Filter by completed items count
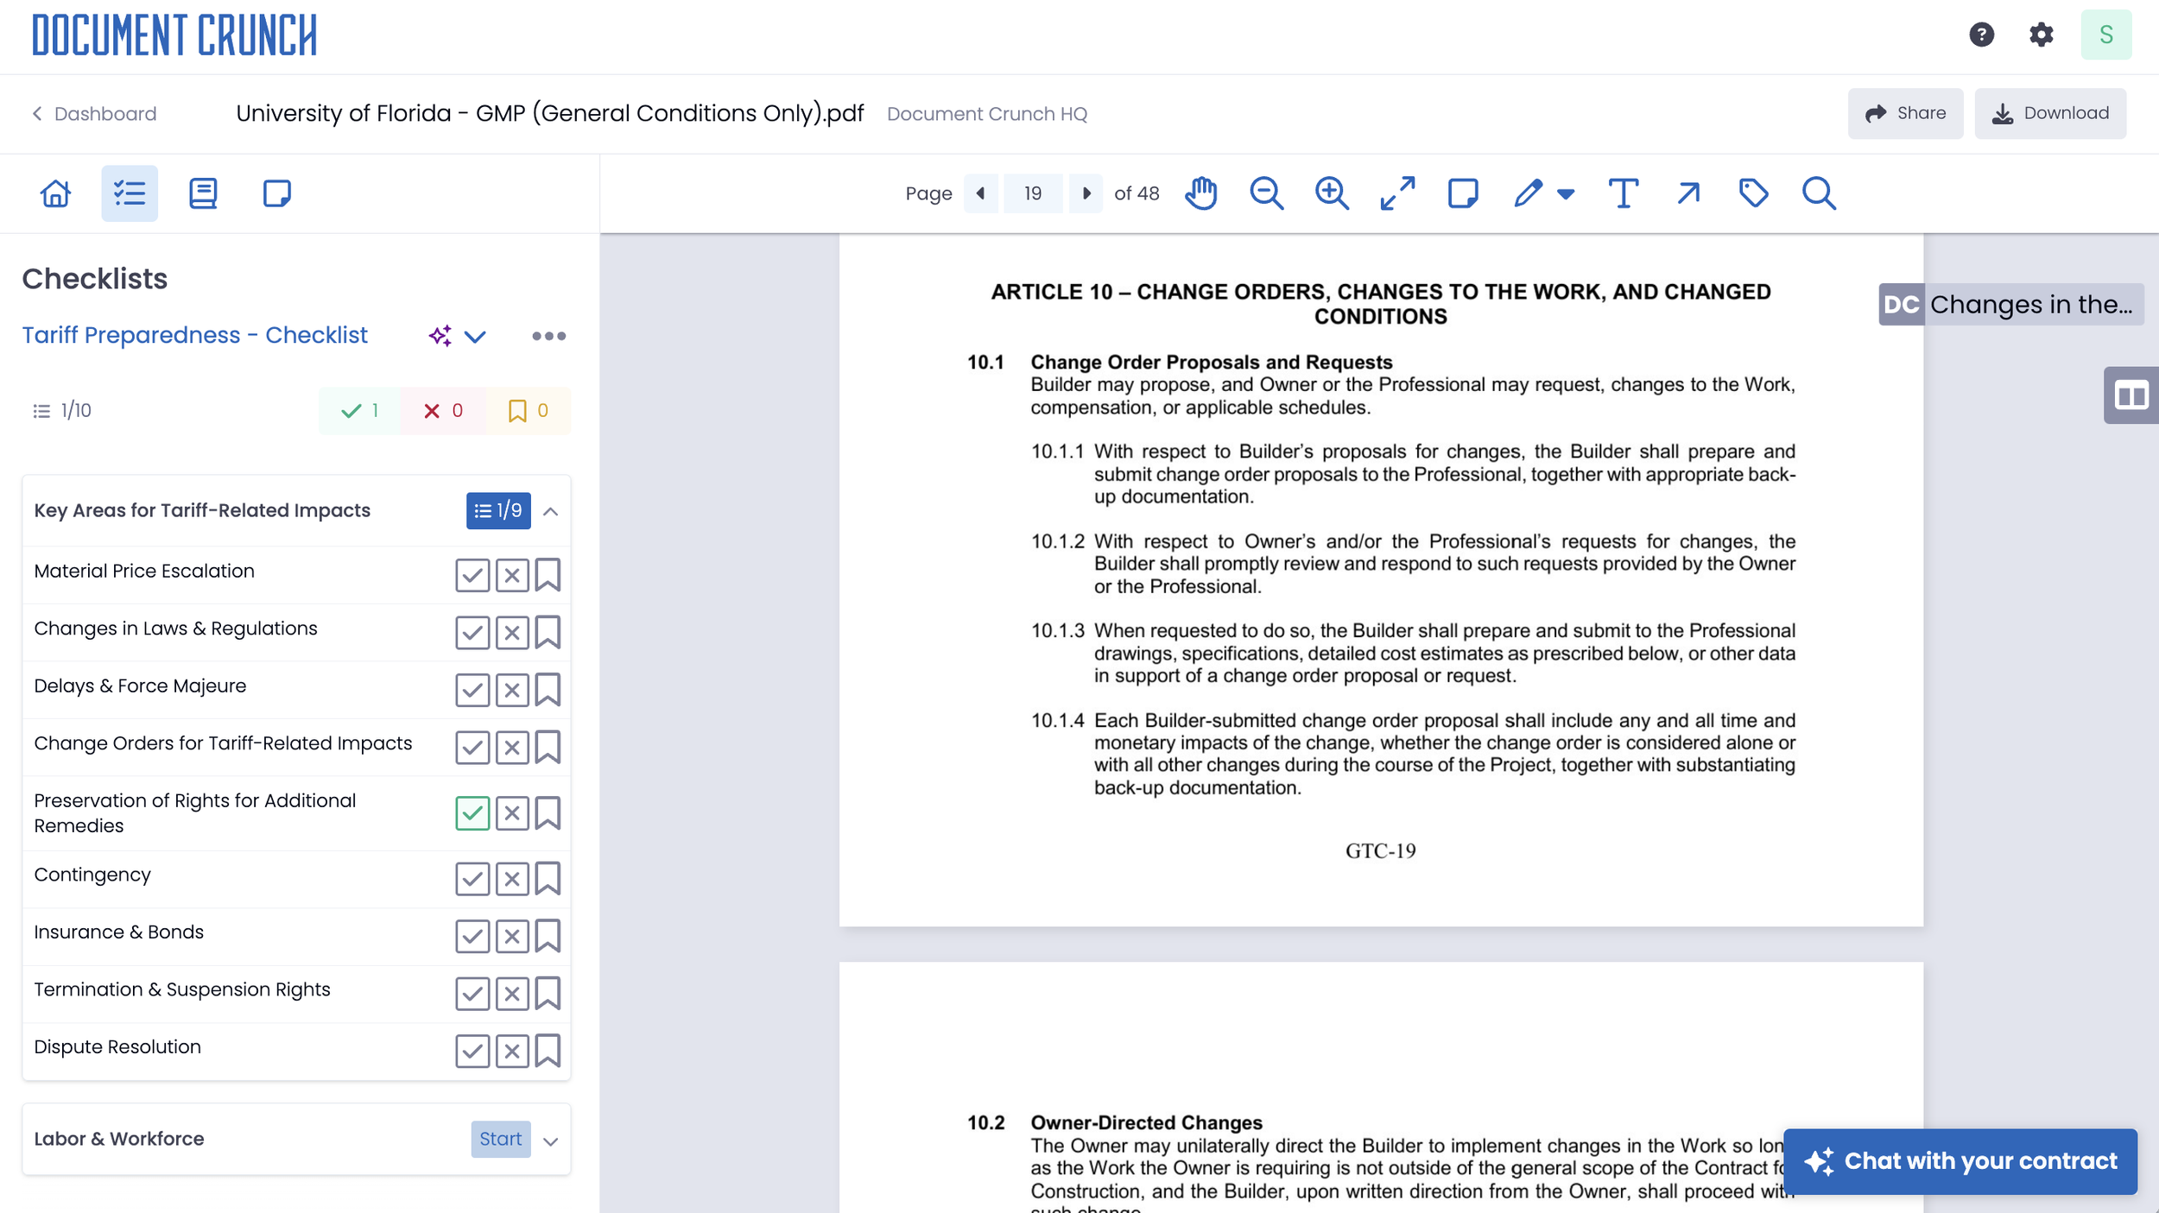Image resolution: width=2159 pixels, height=1213 pixels. tap(360, 411)
